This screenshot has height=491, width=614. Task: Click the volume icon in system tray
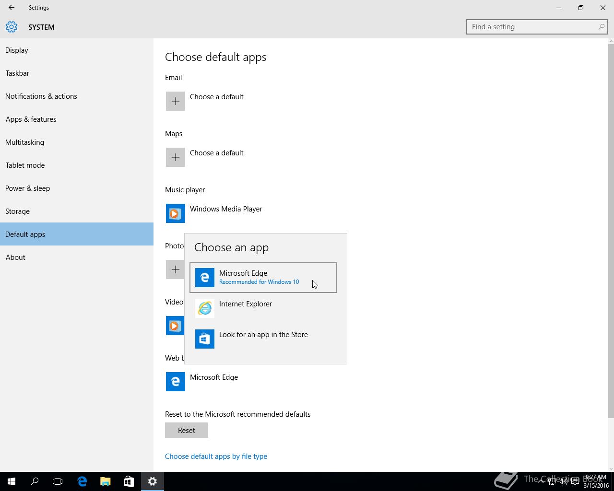(563, 481)
